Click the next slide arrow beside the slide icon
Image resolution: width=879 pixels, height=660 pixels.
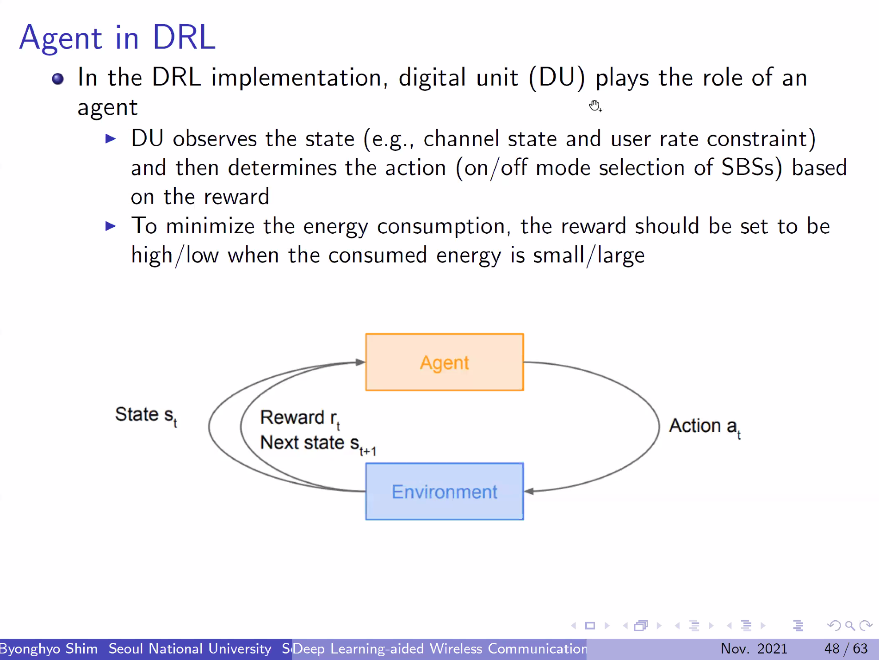coord(607,626)
